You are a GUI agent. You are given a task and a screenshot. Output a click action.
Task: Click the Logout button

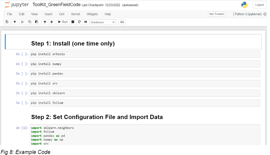point(260,5)
